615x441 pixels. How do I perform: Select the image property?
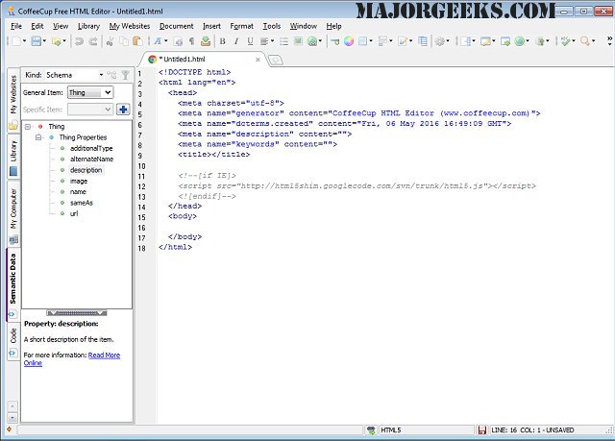tap(79, 181)
